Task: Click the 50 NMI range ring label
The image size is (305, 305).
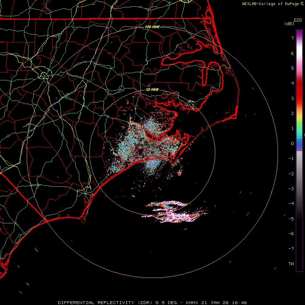Action: coord(152,89)
